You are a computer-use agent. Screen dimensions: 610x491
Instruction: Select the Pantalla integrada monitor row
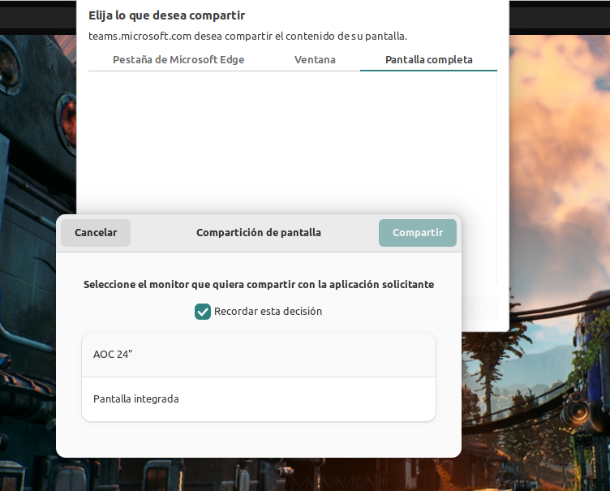(x=259, y=399)
